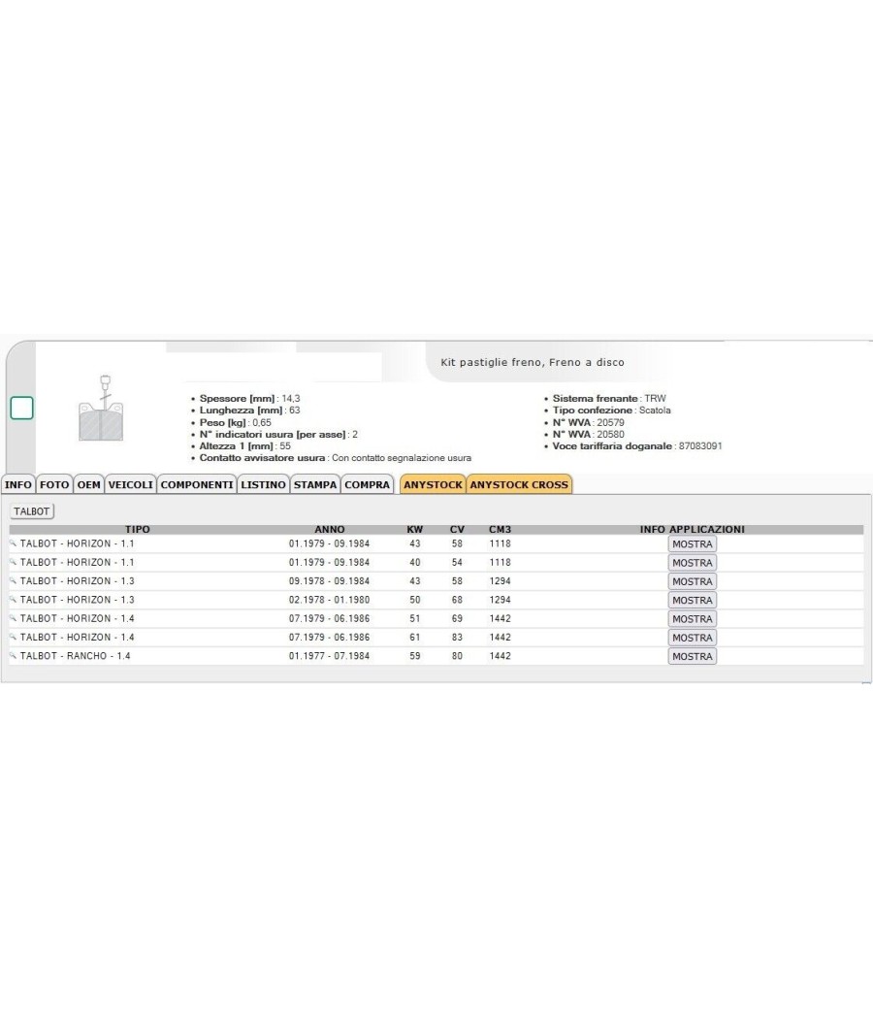Click MOSTRA for Horizon 1.3 43 kW

(693, 581)
